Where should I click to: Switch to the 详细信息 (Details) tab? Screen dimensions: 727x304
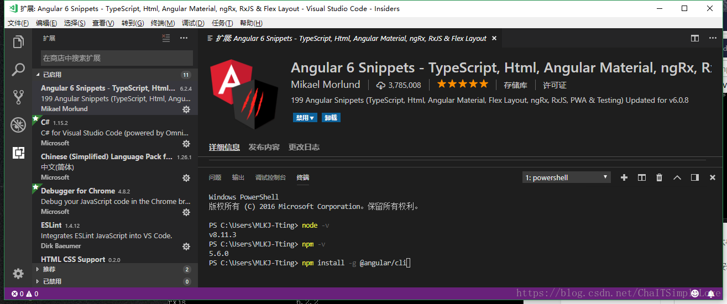click(x=224, y=147)
